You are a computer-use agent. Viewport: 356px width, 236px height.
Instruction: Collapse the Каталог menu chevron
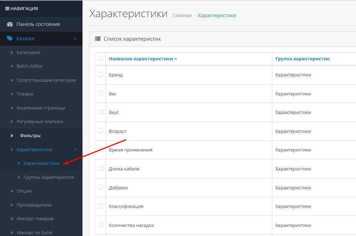pyautogui.click(x=75, y=39)
